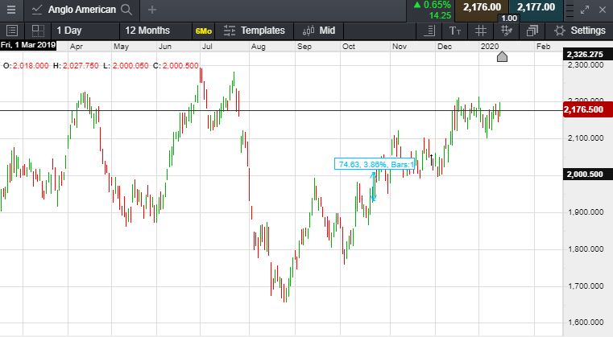Click the 2,177.00 buy price button
This screenshot has width=613, height=337.
[x=537, y=7]
